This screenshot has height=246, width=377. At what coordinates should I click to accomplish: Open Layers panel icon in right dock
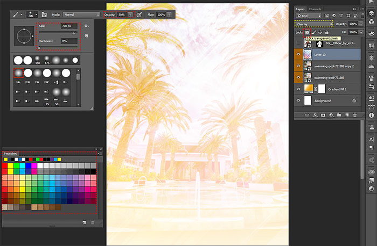click(x=371, y=13)
